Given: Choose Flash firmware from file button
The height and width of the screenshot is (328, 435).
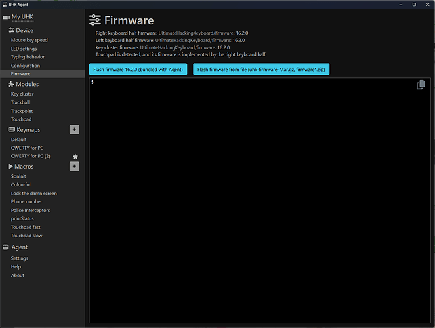Looking at the screenshot, I should point(260,69).
